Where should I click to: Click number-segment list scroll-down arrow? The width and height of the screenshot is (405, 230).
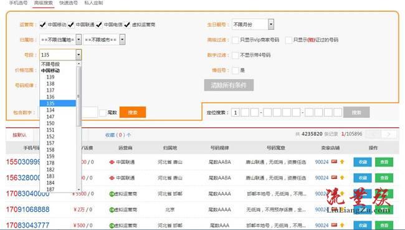pyautogui.click(x=79, y=189)
